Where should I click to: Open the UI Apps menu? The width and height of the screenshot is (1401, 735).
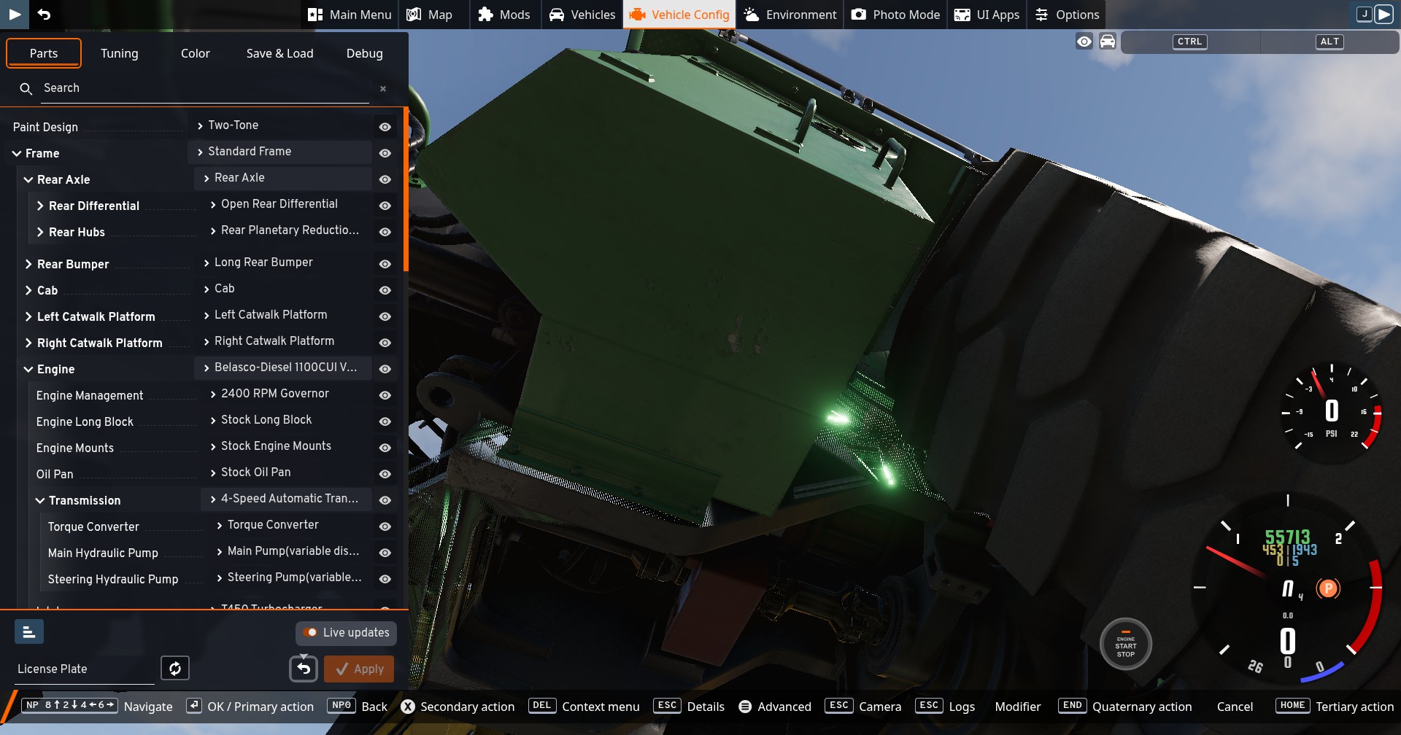coord(987,15)
